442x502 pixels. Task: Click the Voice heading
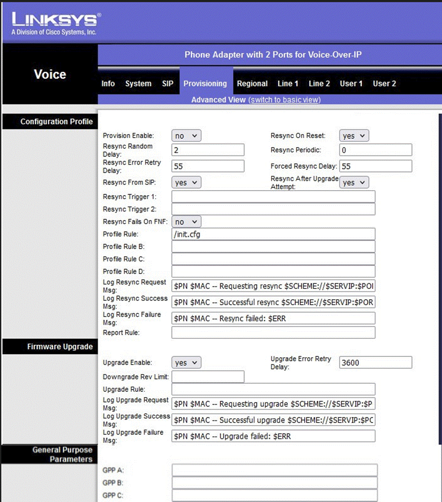[x=50, y=74]
